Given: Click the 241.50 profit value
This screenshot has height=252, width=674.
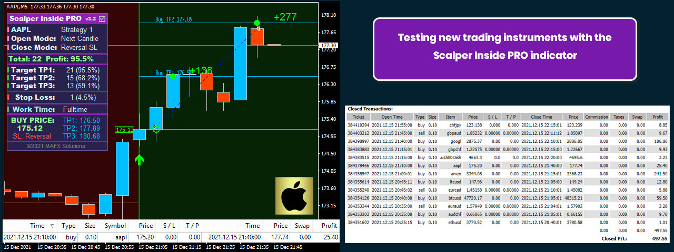Looking at the screenshot, I should coord(660,173).
